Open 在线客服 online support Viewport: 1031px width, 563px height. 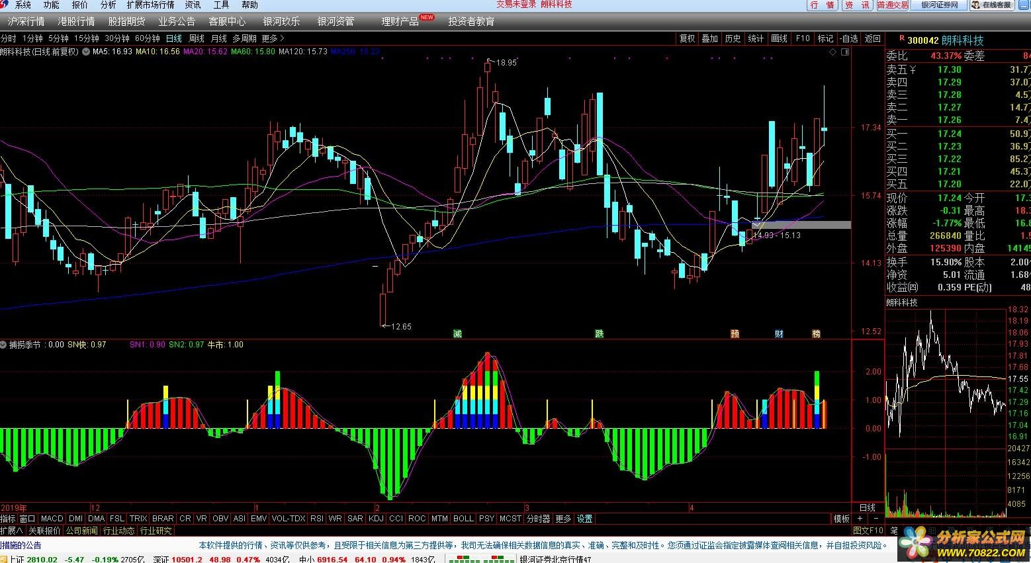click(993, 5)
